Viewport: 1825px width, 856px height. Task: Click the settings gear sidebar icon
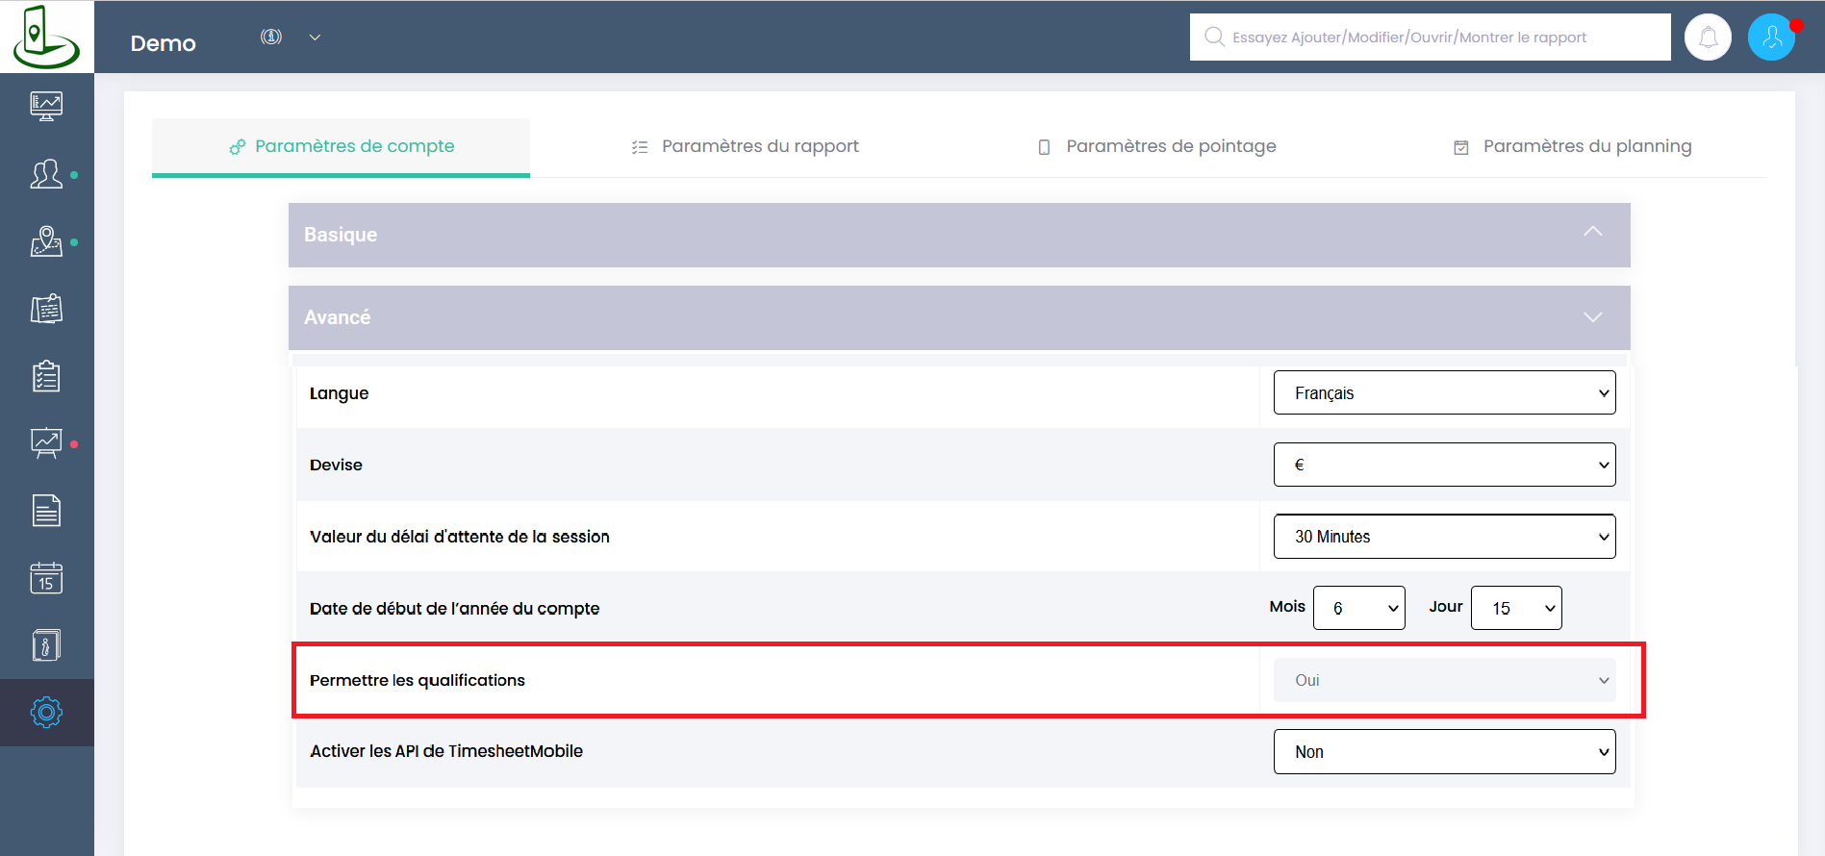pos(46,713)
